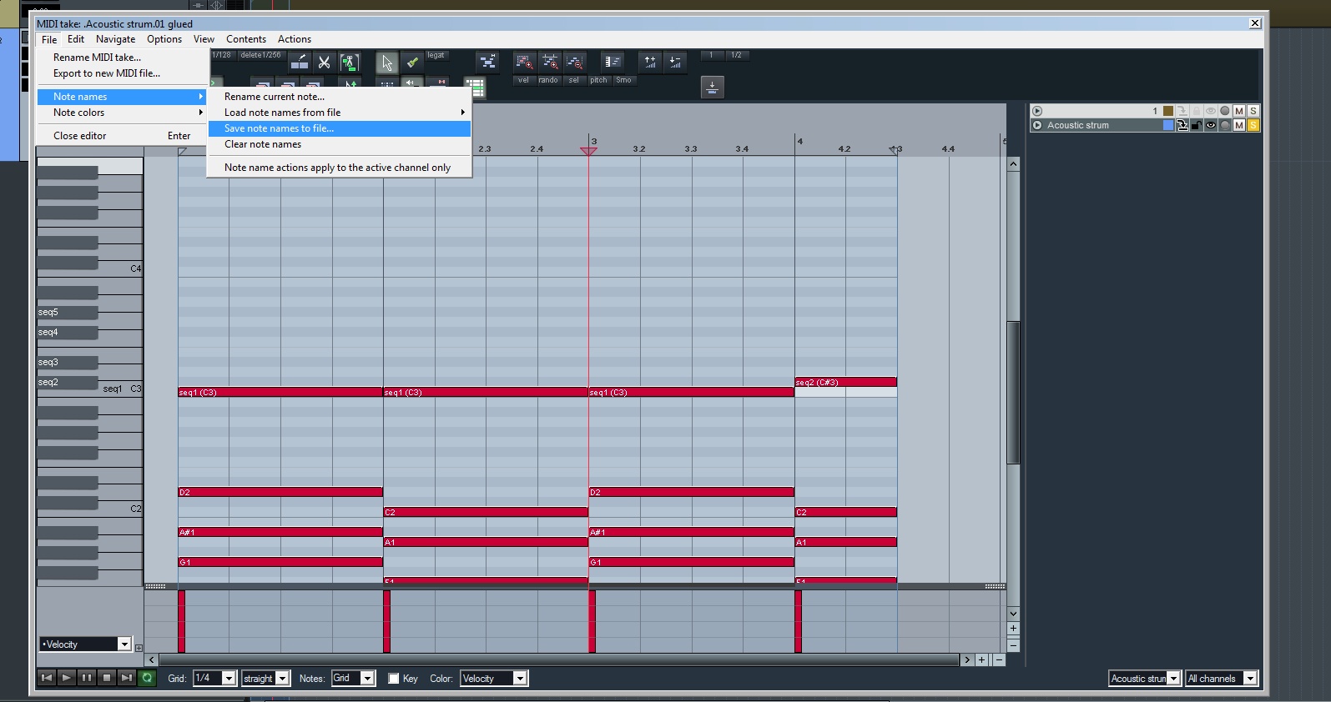The width and height of the screenshot is (1331, 702).
Task: Click the green paintbrush toolbar icon
Action: [x=412, y=63]
